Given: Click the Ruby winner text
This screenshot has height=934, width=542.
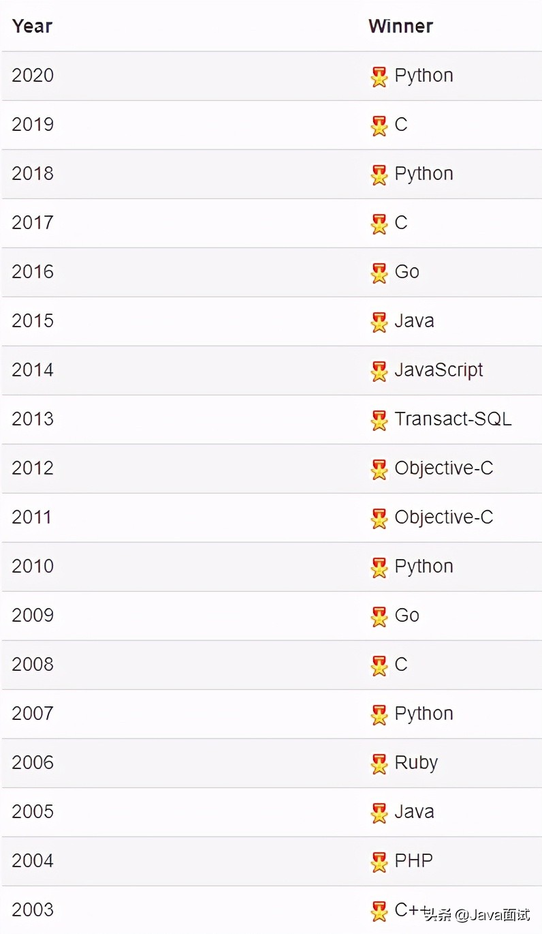Looking at the screenshot, I should 416,762.
